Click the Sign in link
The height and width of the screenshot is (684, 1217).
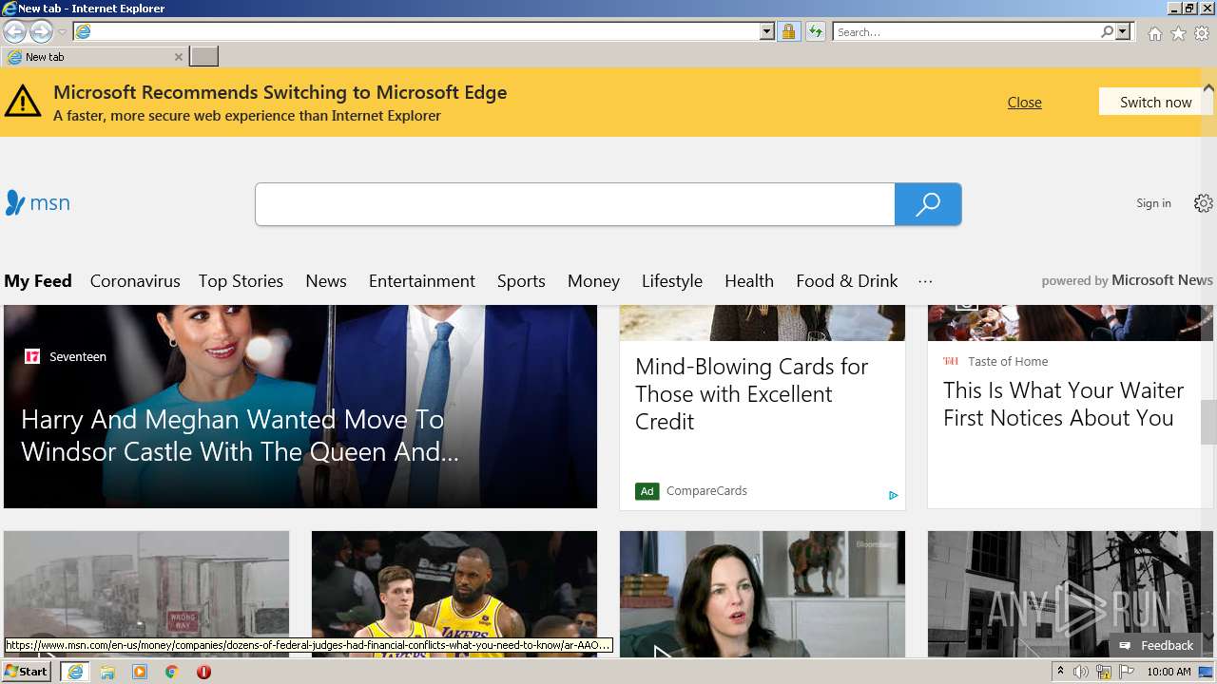tap(1153, 203)
